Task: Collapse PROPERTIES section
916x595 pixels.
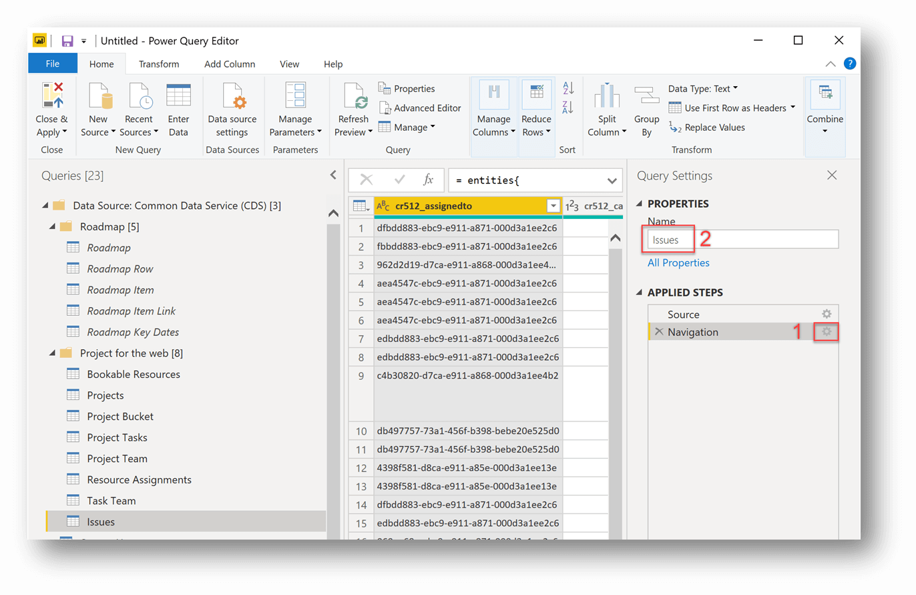Action: [x=640, y=204]
